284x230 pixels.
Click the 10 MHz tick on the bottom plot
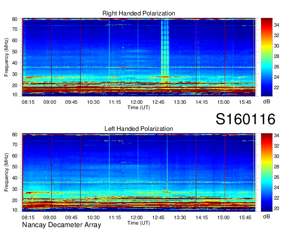(15, 210)
